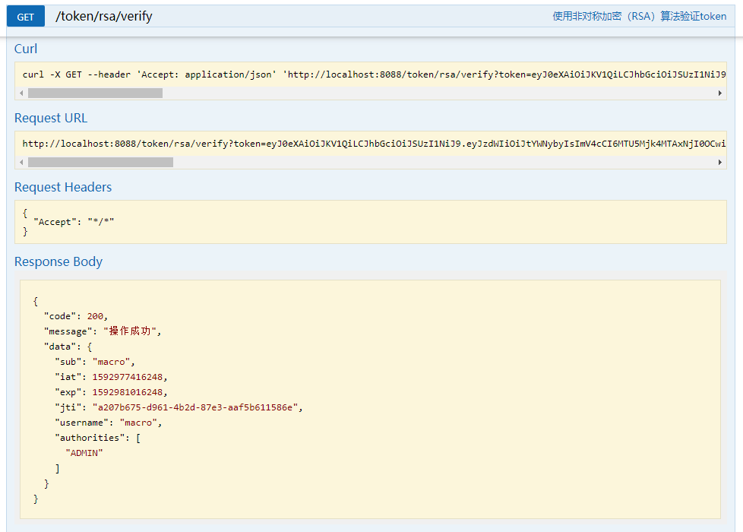Screen dimensions: 743x532
Task: Click the blue GET method badge
Action: click(x=26, y=17)
